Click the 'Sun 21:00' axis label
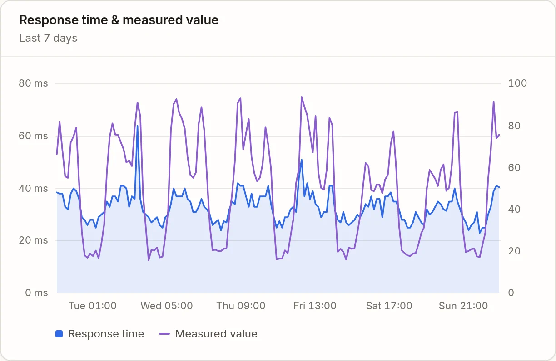The width and height of the screenshot is (556, 361). click(x=463, y=306)
